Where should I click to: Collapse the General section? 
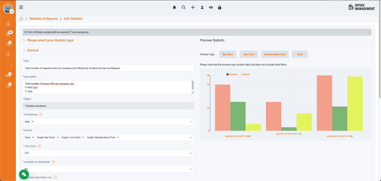30,50
